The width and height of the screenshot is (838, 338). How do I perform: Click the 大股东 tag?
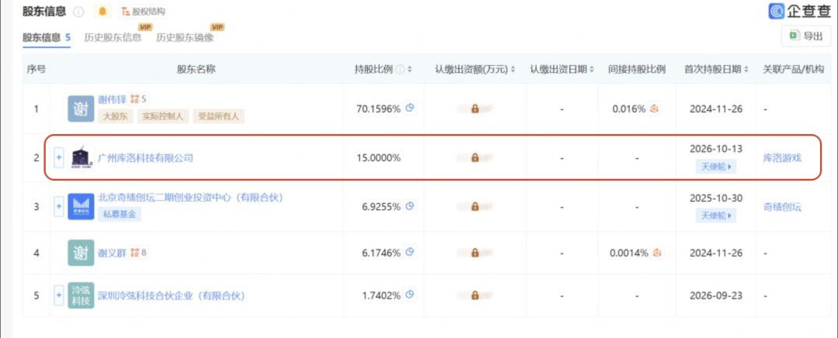(x=116, y=116)
